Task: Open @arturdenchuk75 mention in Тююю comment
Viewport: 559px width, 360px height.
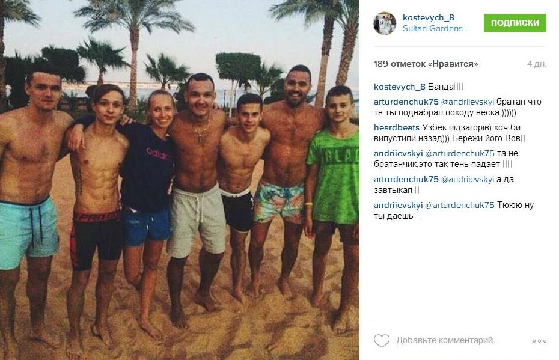Action: pyautogui.click(x=460, y=205)
